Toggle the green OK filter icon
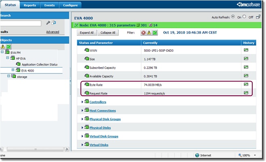This screenshot has width=266, height=162. [x=155, y=33]
